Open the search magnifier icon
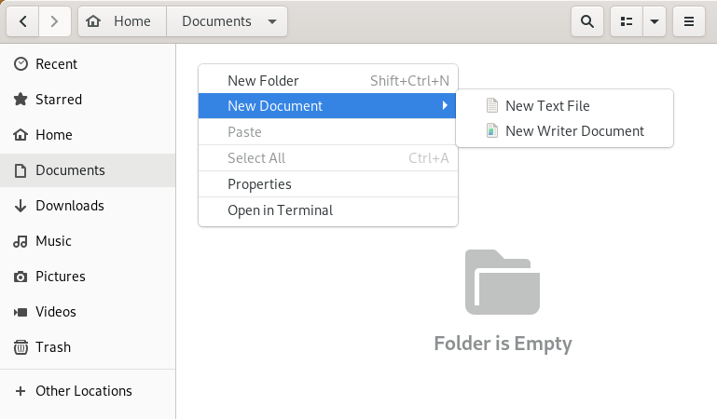Viewport: 717px width, 419px height. pos(586,20)
